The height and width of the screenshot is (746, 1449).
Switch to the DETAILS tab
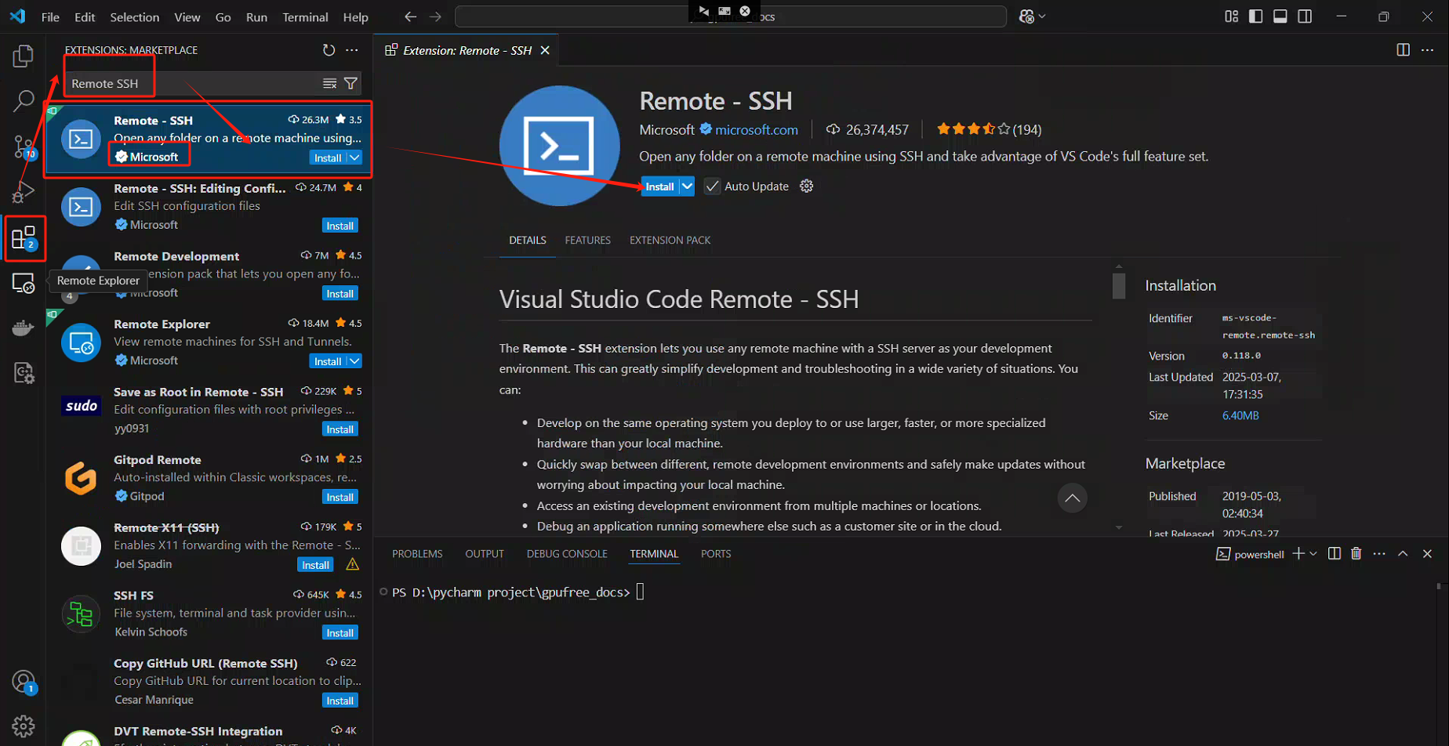[x=527, y=240]
